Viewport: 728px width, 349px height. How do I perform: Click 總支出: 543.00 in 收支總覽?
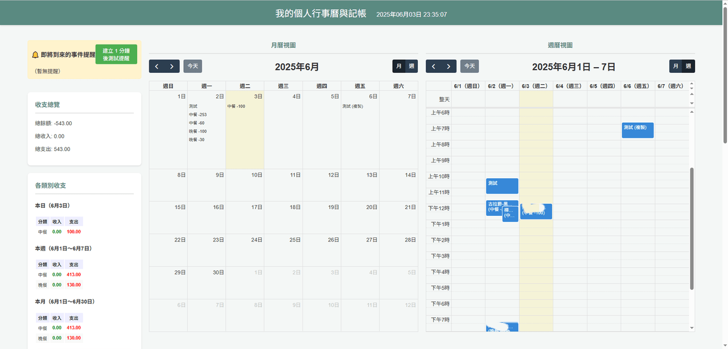[52, 149]
